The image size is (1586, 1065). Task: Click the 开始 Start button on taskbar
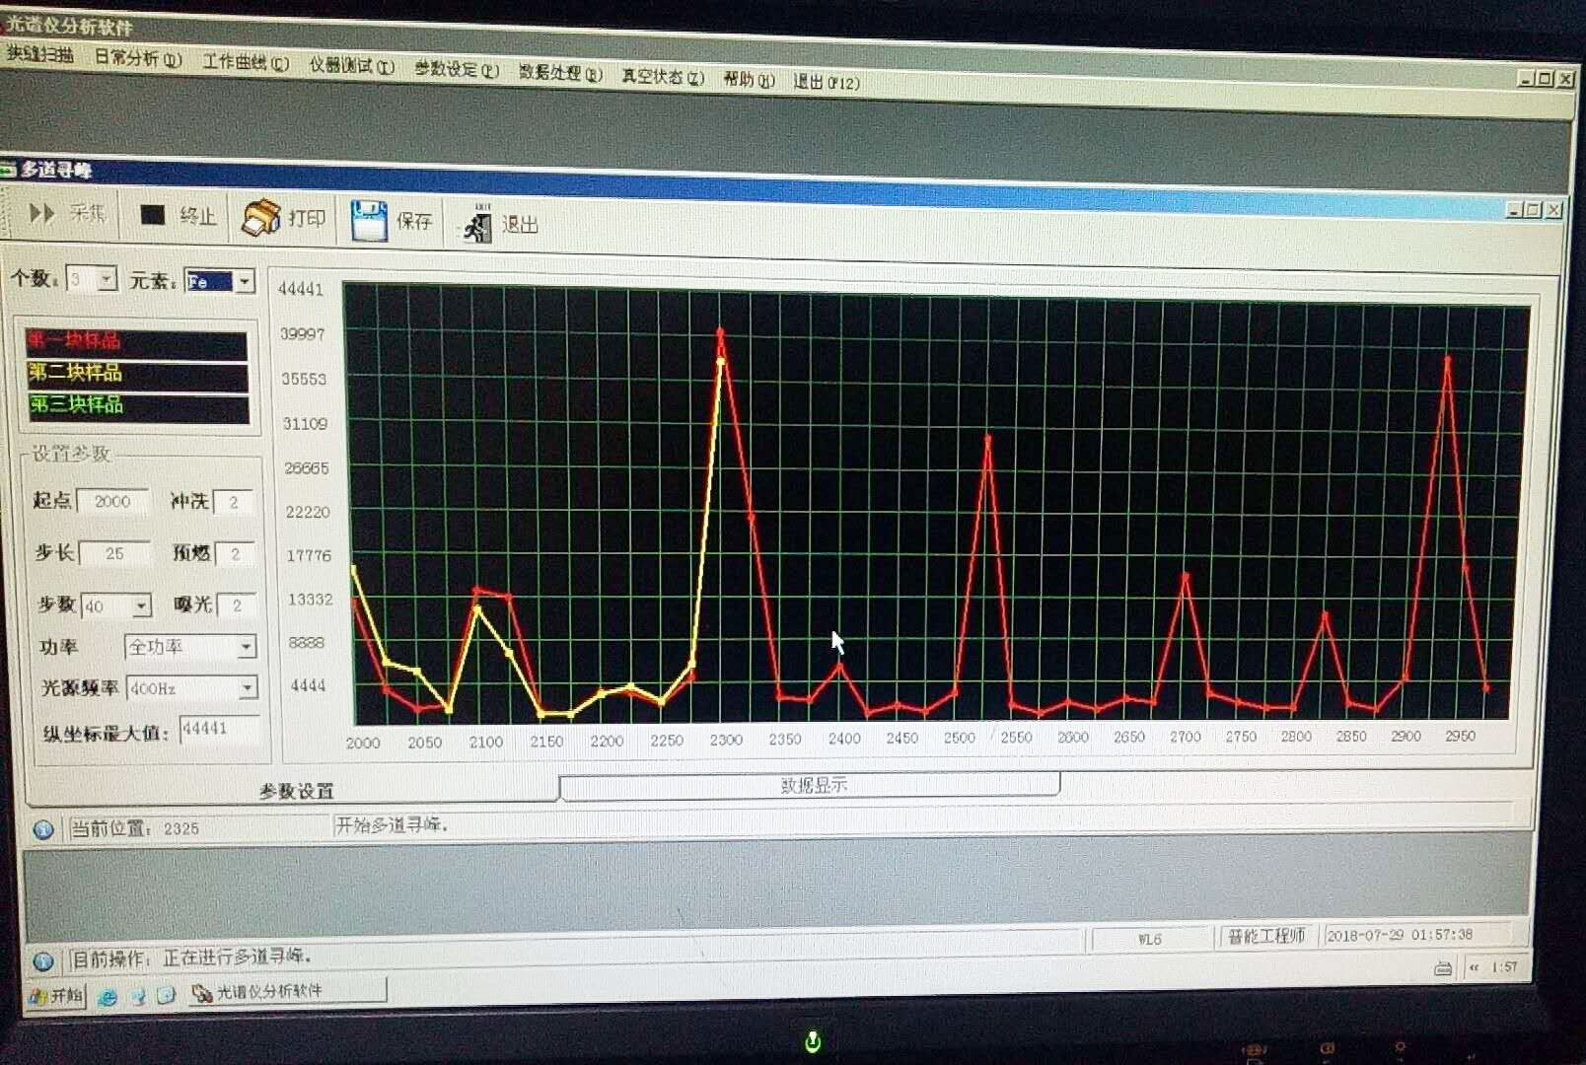57,996
